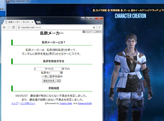Open a new browser tab
This screenshot has height=121, width=164.
[x=39, y=22]
